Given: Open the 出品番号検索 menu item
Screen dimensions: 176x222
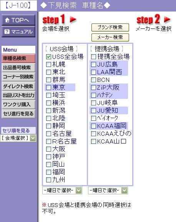Looking at the screenshot, I should (18, 68).
